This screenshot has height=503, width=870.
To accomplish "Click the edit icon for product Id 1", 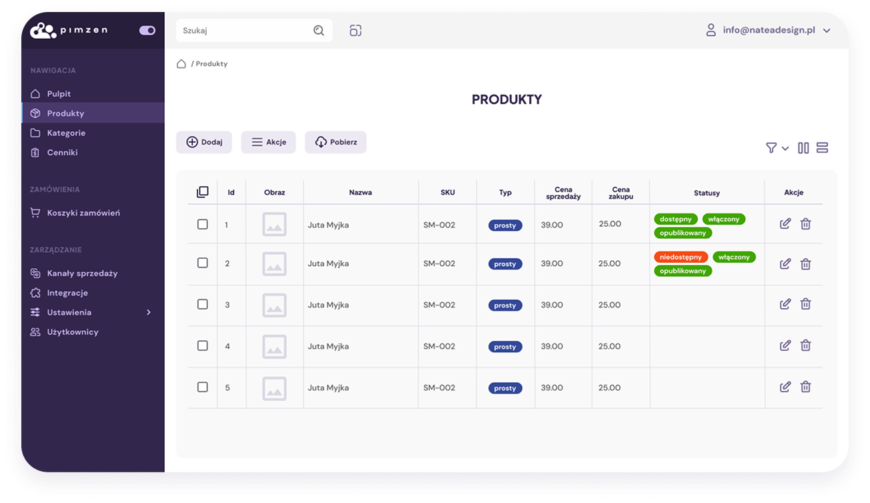I will coord(785,223).
